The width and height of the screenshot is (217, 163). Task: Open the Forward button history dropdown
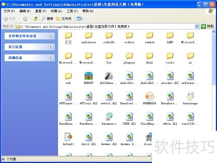coord(30,19)
